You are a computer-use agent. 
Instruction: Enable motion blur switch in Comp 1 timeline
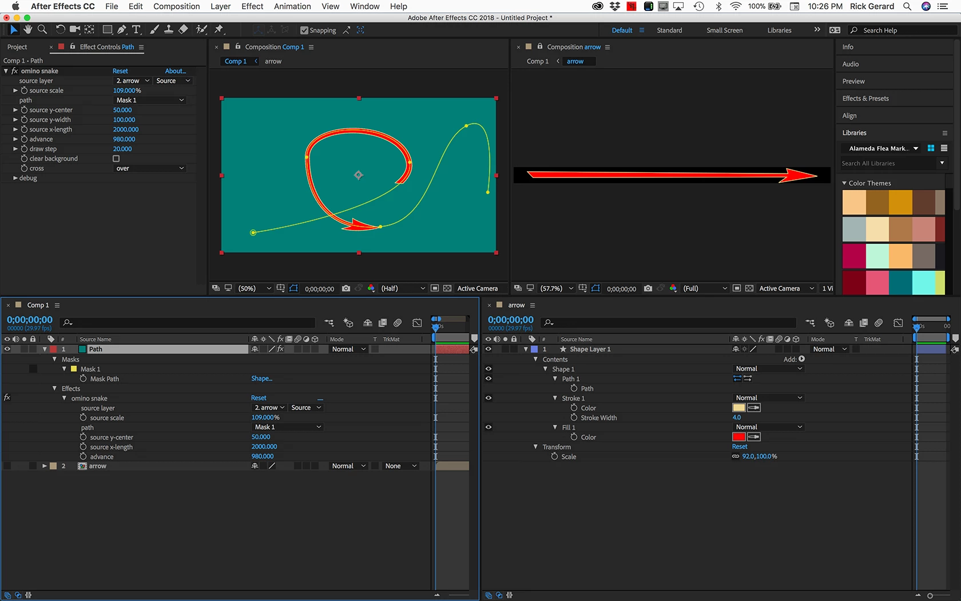tap(398, 323)
